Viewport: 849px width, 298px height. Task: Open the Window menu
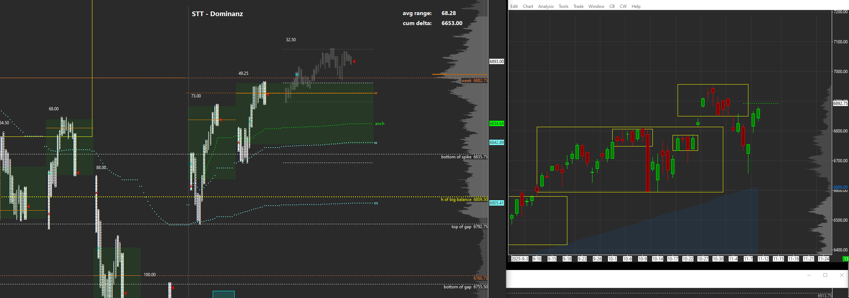[x=596, y=6]
